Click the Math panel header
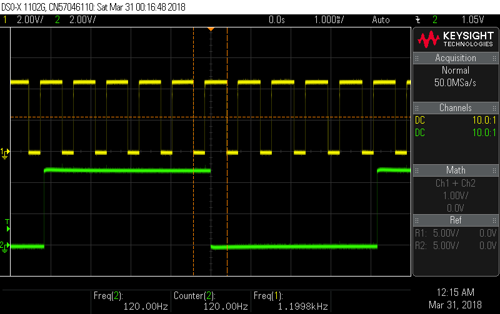This screenshot has width=500, height=314. (x=456, y=170)
